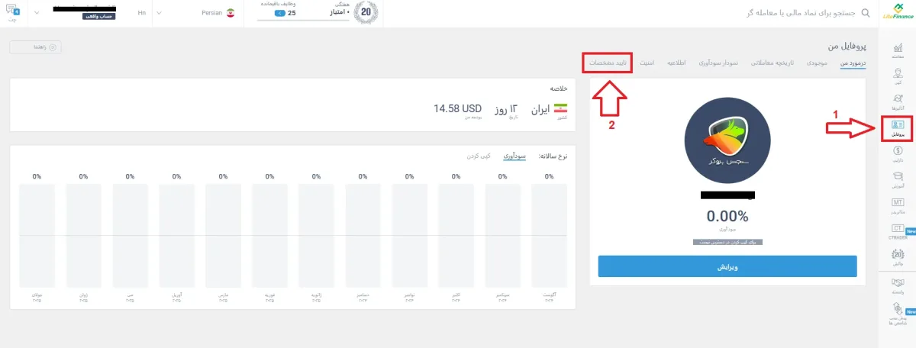Switch to the تایید مشخصات verification tab

click(x=607, y=63)
